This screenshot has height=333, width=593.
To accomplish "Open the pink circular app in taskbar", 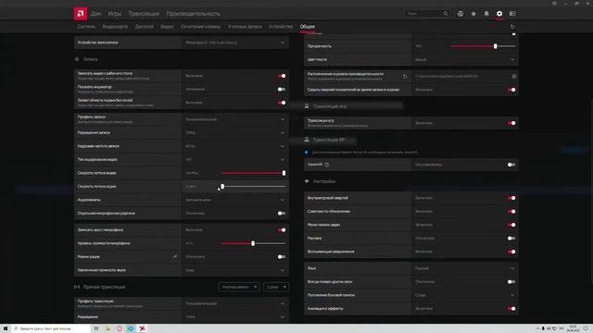I will click(x=120, y=328).
